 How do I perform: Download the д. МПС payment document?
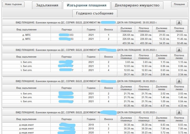(x=179, y=23)
